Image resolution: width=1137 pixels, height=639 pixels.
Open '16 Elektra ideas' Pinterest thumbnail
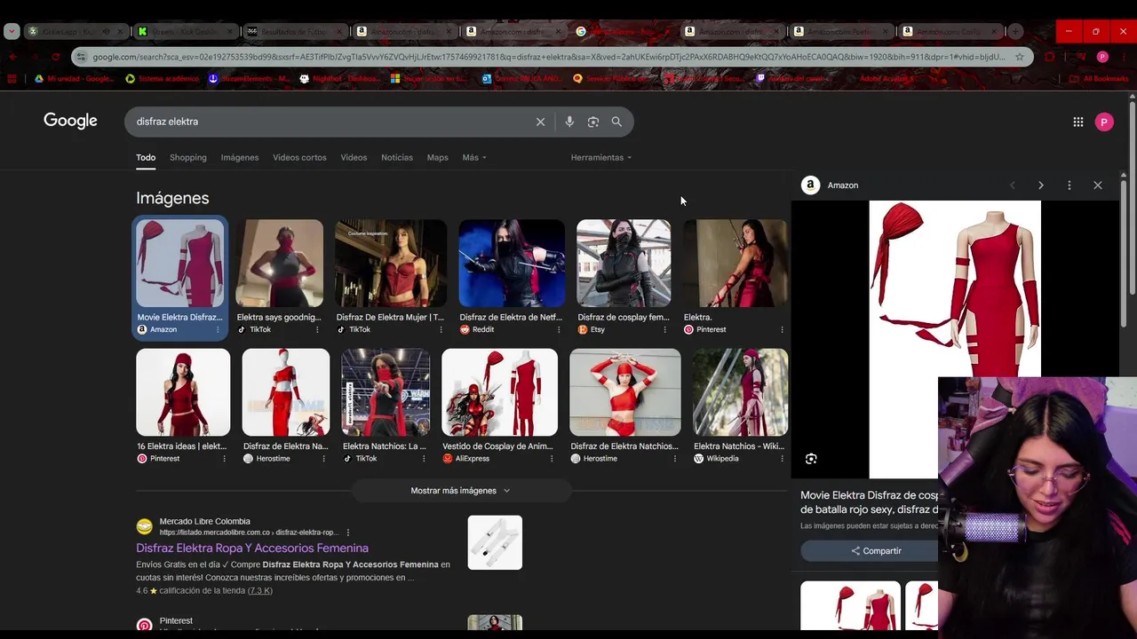183,392
